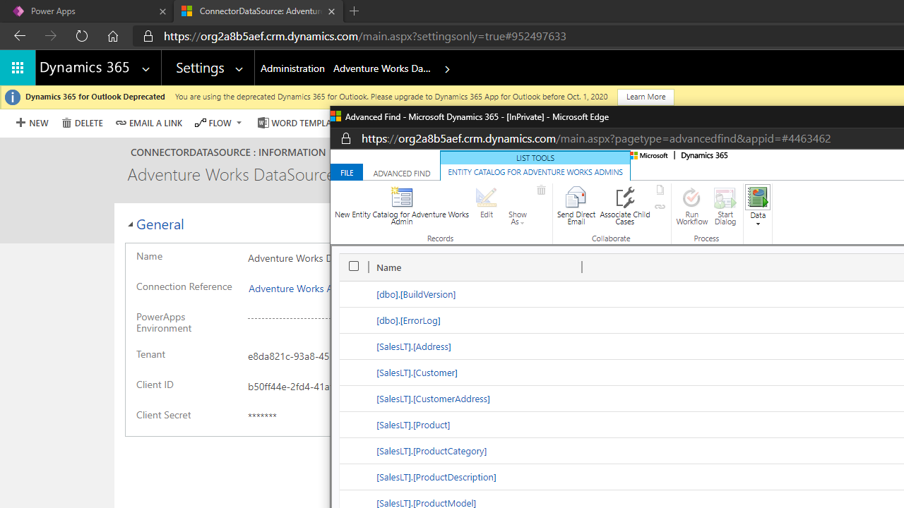
Task: Open the [SalesLT].[Product] record
Action: pos(413,425)
